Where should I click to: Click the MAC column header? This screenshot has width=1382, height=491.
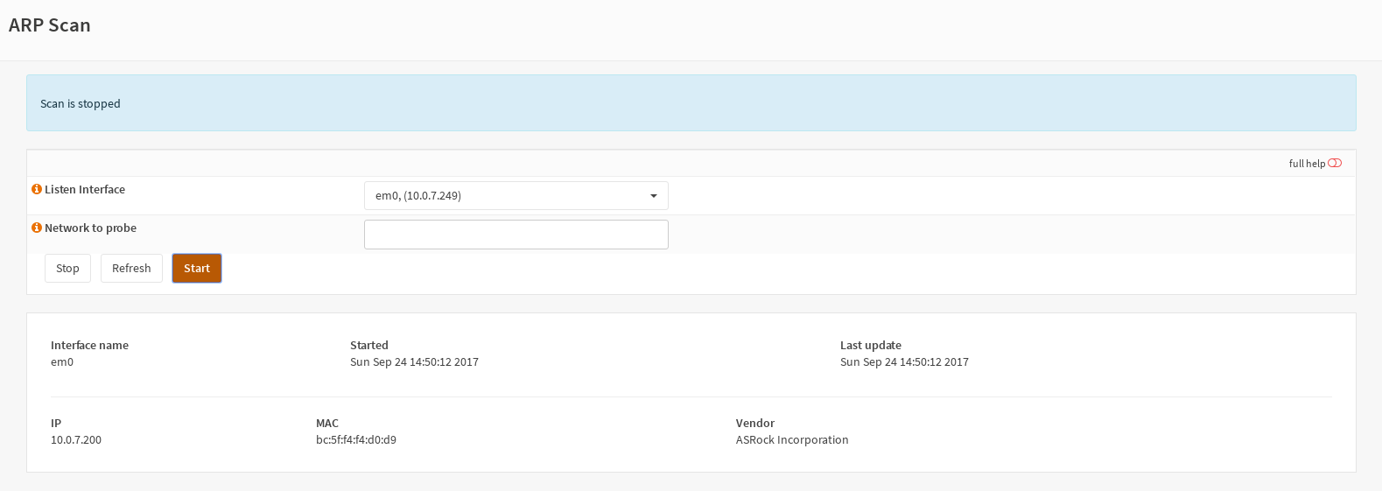point(327,424)
